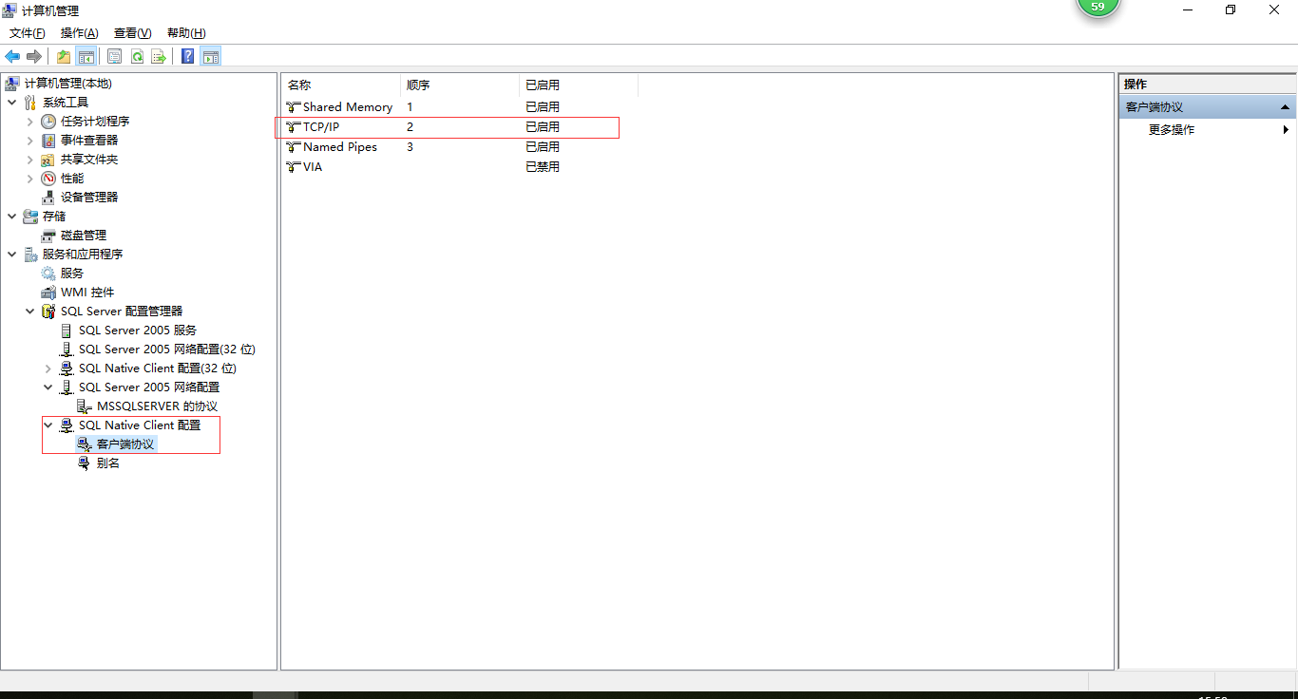This screenshot has height=699, width=1298.
Task: Toggle the action pane toolbar icon
Action: 210,56
